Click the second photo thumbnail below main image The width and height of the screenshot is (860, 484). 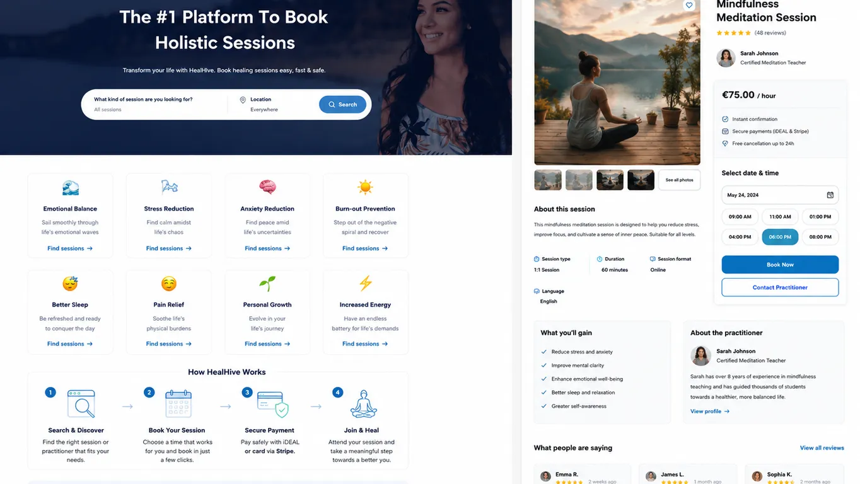[579, 180]
